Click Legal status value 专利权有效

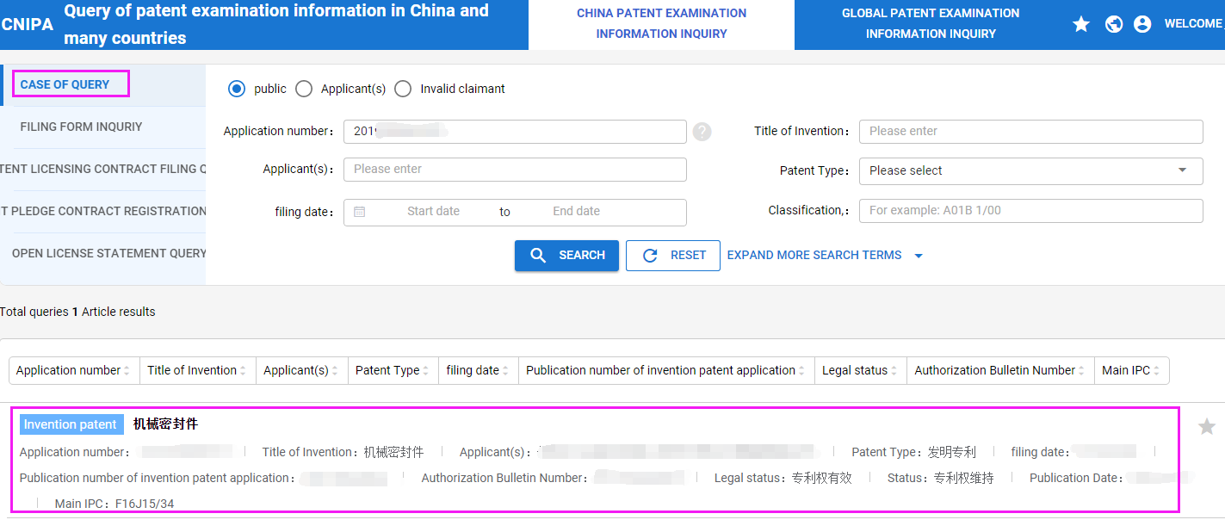(822, 478)
